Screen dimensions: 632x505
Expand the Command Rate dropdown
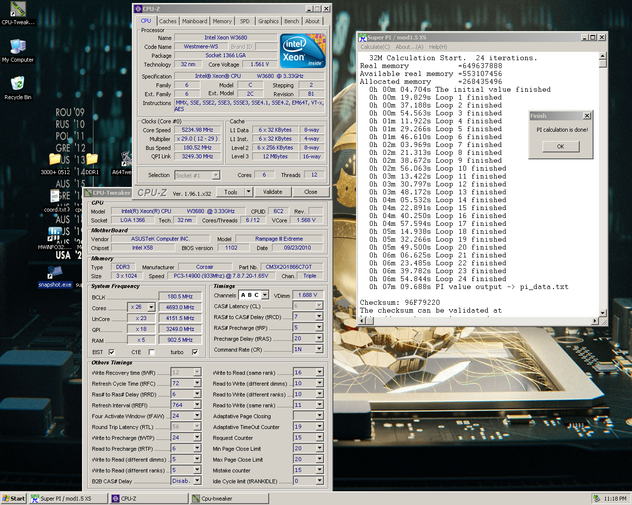click(x=319, y=349)
